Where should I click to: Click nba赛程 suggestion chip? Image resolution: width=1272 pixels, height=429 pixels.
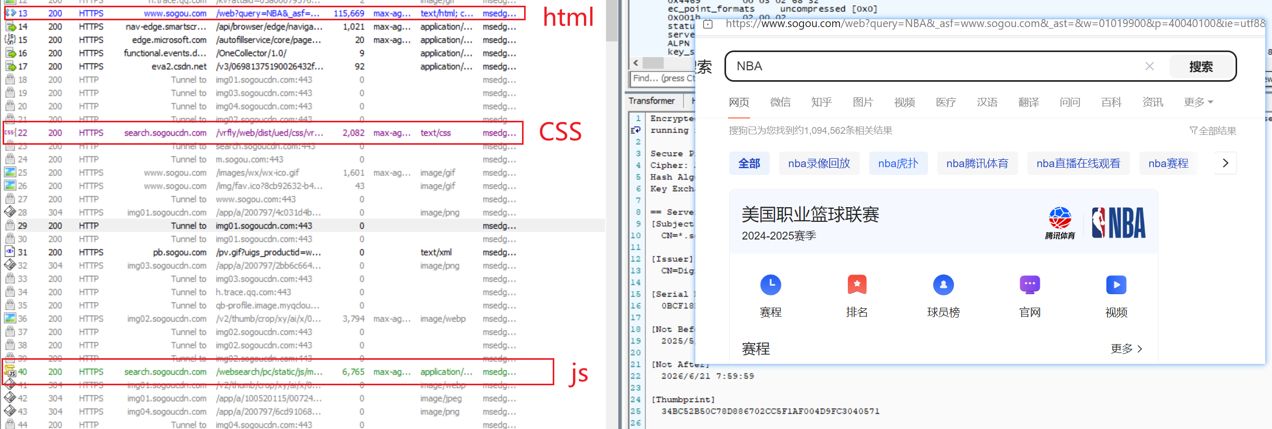1168,163
